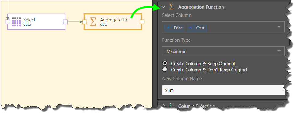Viewport: 298px width, 117px height.
Task: Click the Aggregate FX output port
Action: point(142,22)
